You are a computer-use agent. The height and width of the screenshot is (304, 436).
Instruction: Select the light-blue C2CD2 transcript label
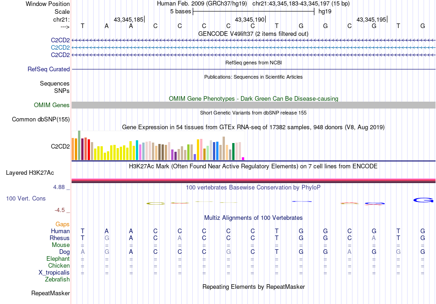[x=60, y=48]
